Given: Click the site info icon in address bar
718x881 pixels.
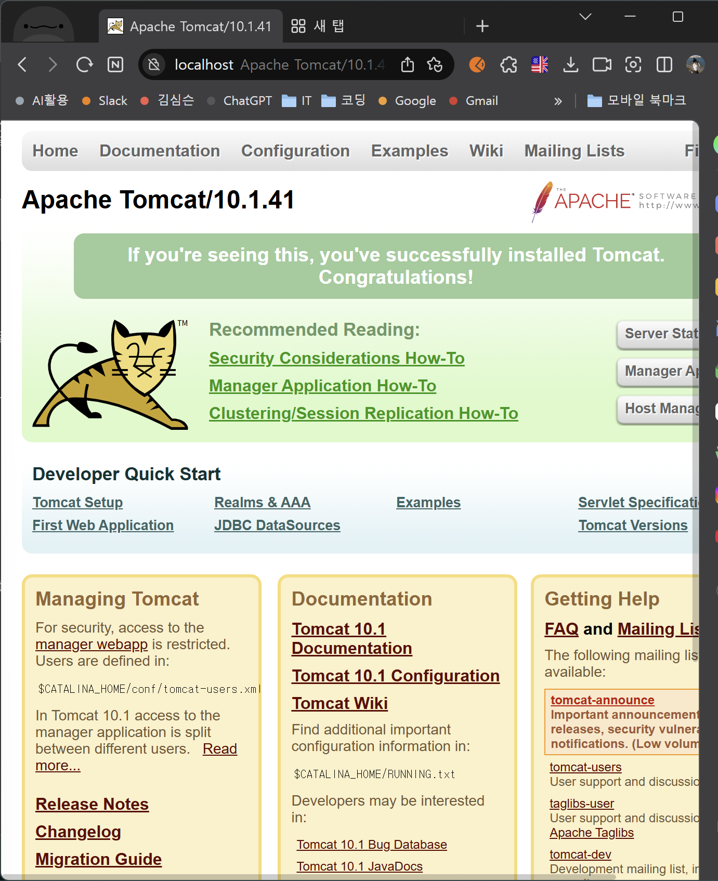Looking at the screenshot, I should 153,65.
